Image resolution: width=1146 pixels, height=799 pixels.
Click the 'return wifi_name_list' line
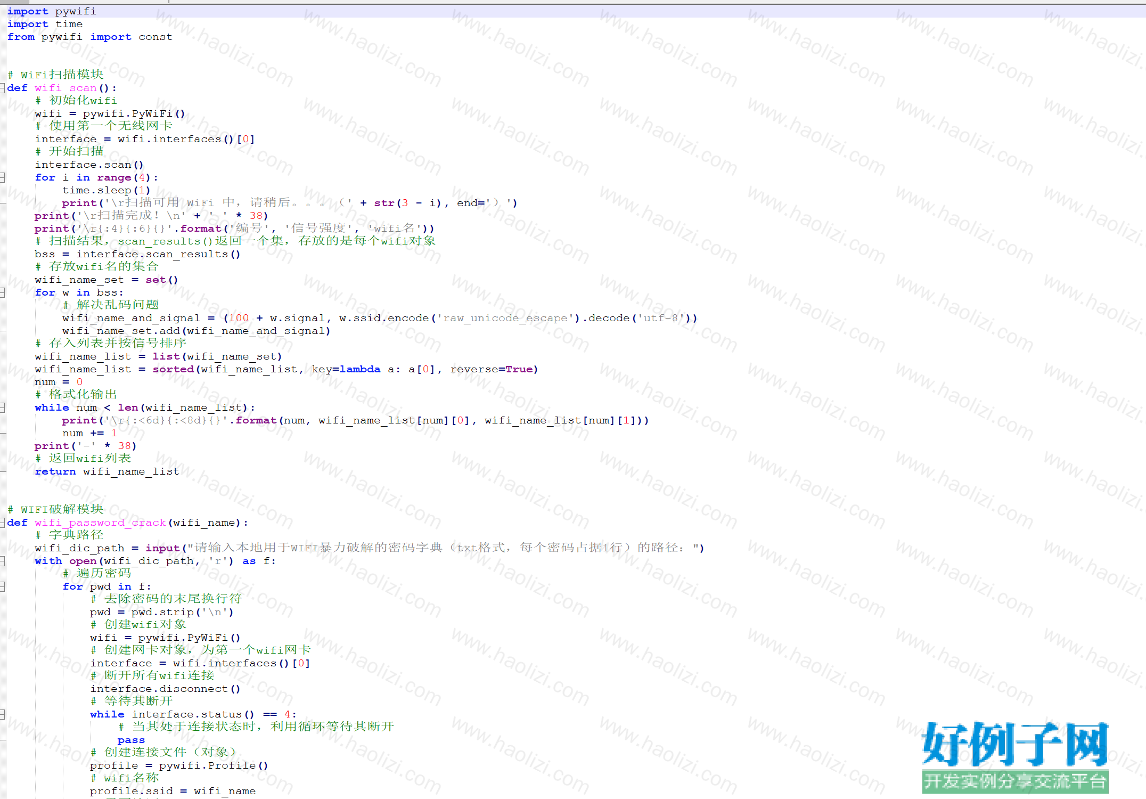click(x=107, y=471)
